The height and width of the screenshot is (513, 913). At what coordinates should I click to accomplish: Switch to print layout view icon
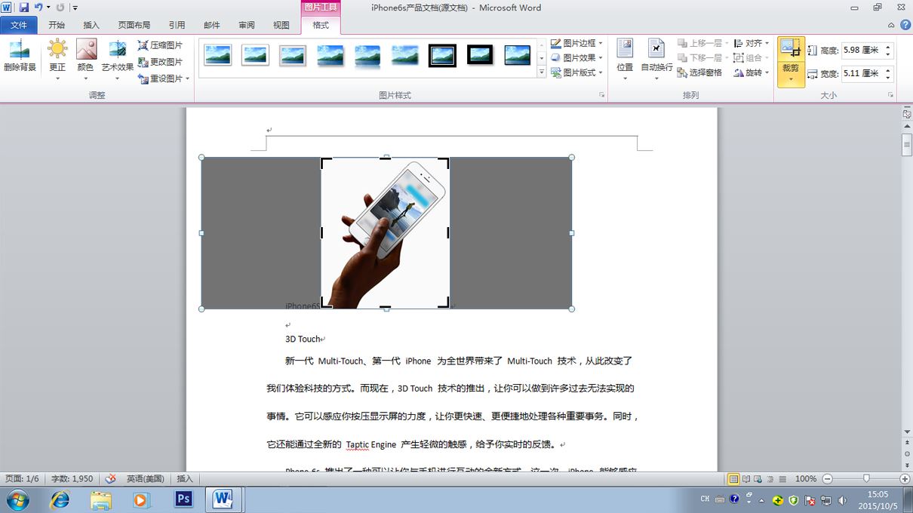point(733,479)
